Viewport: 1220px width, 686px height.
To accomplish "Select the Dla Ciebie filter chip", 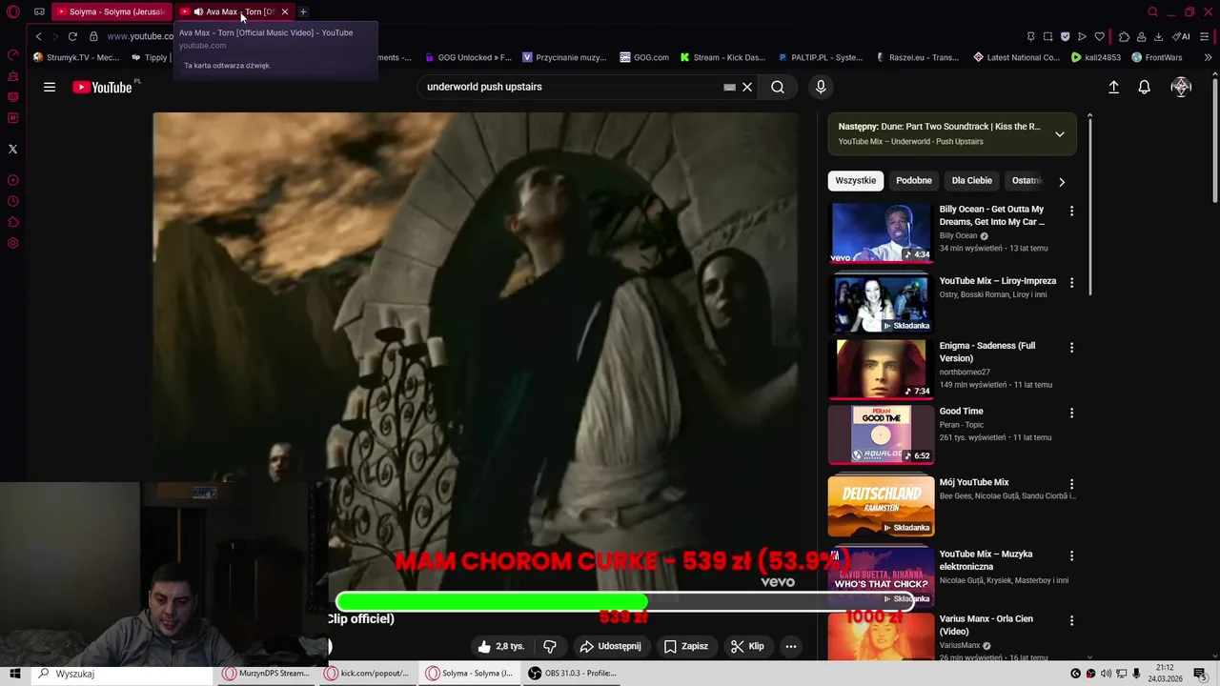I will (x=971, y=180).
